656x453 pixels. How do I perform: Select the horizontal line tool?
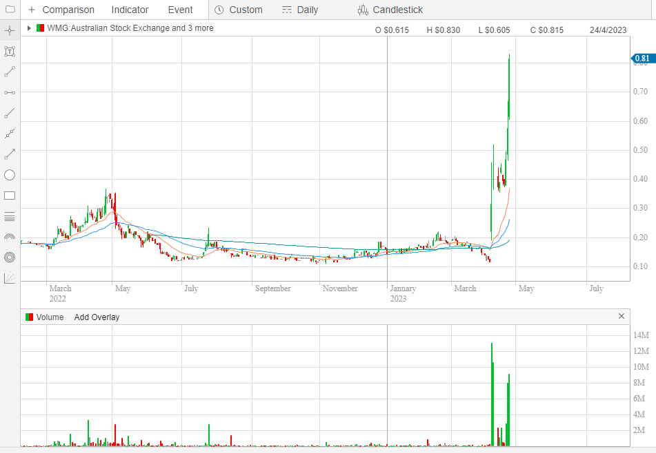[x=10, y=92]
